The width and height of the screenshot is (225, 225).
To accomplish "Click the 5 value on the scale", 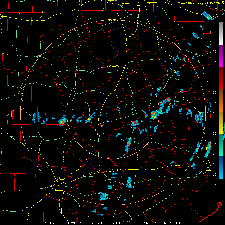I will (216, 185).
